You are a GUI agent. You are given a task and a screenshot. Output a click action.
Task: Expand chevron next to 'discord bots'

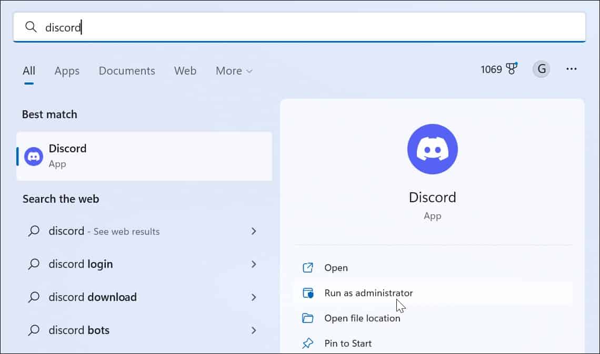tap(253, 330)
